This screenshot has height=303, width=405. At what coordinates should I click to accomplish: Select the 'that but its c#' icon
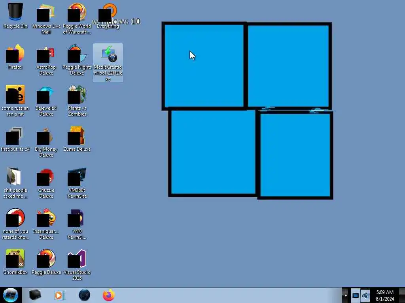(x=15, y=139)
